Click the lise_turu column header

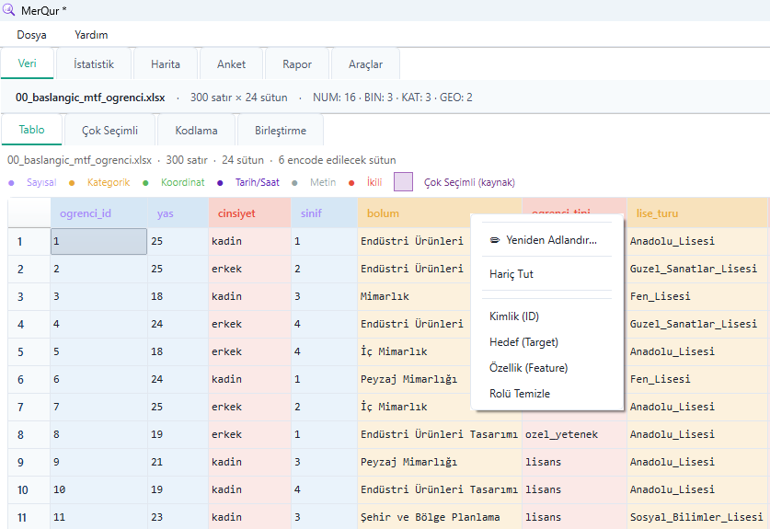[x=697, y=213]
